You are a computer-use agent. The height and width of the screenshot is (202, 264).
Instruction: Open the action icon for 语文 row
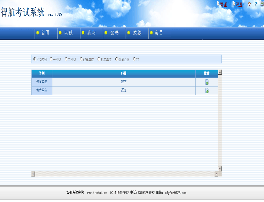[207, 91]
